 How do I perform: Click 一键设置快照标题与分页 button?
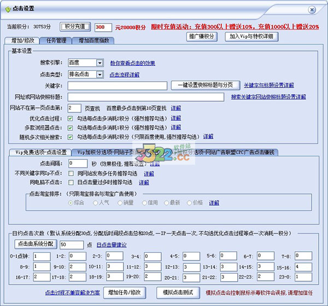(x=206, y=85)
